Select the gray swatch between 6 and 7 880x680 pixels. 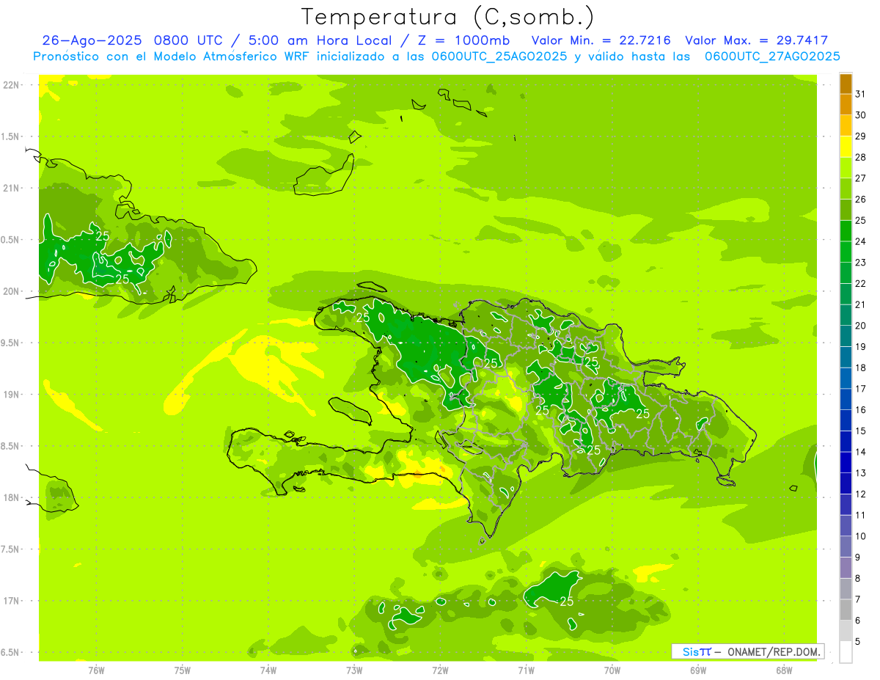(x=846, y=610)
